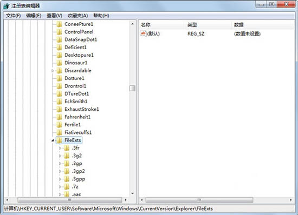Click the ConeePture1 folder icon
The height and width of the screenshot is (215, 298).
pyautogui.click(x=59, y=24)
